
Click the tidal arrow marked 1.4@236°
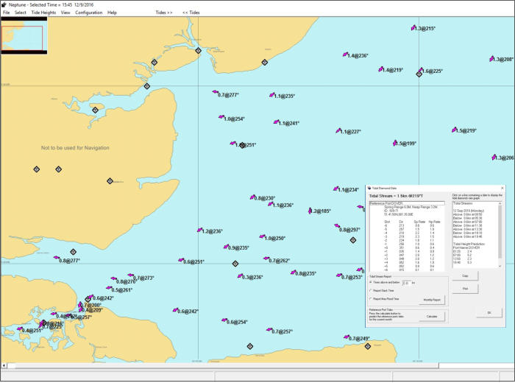[344, 55]
